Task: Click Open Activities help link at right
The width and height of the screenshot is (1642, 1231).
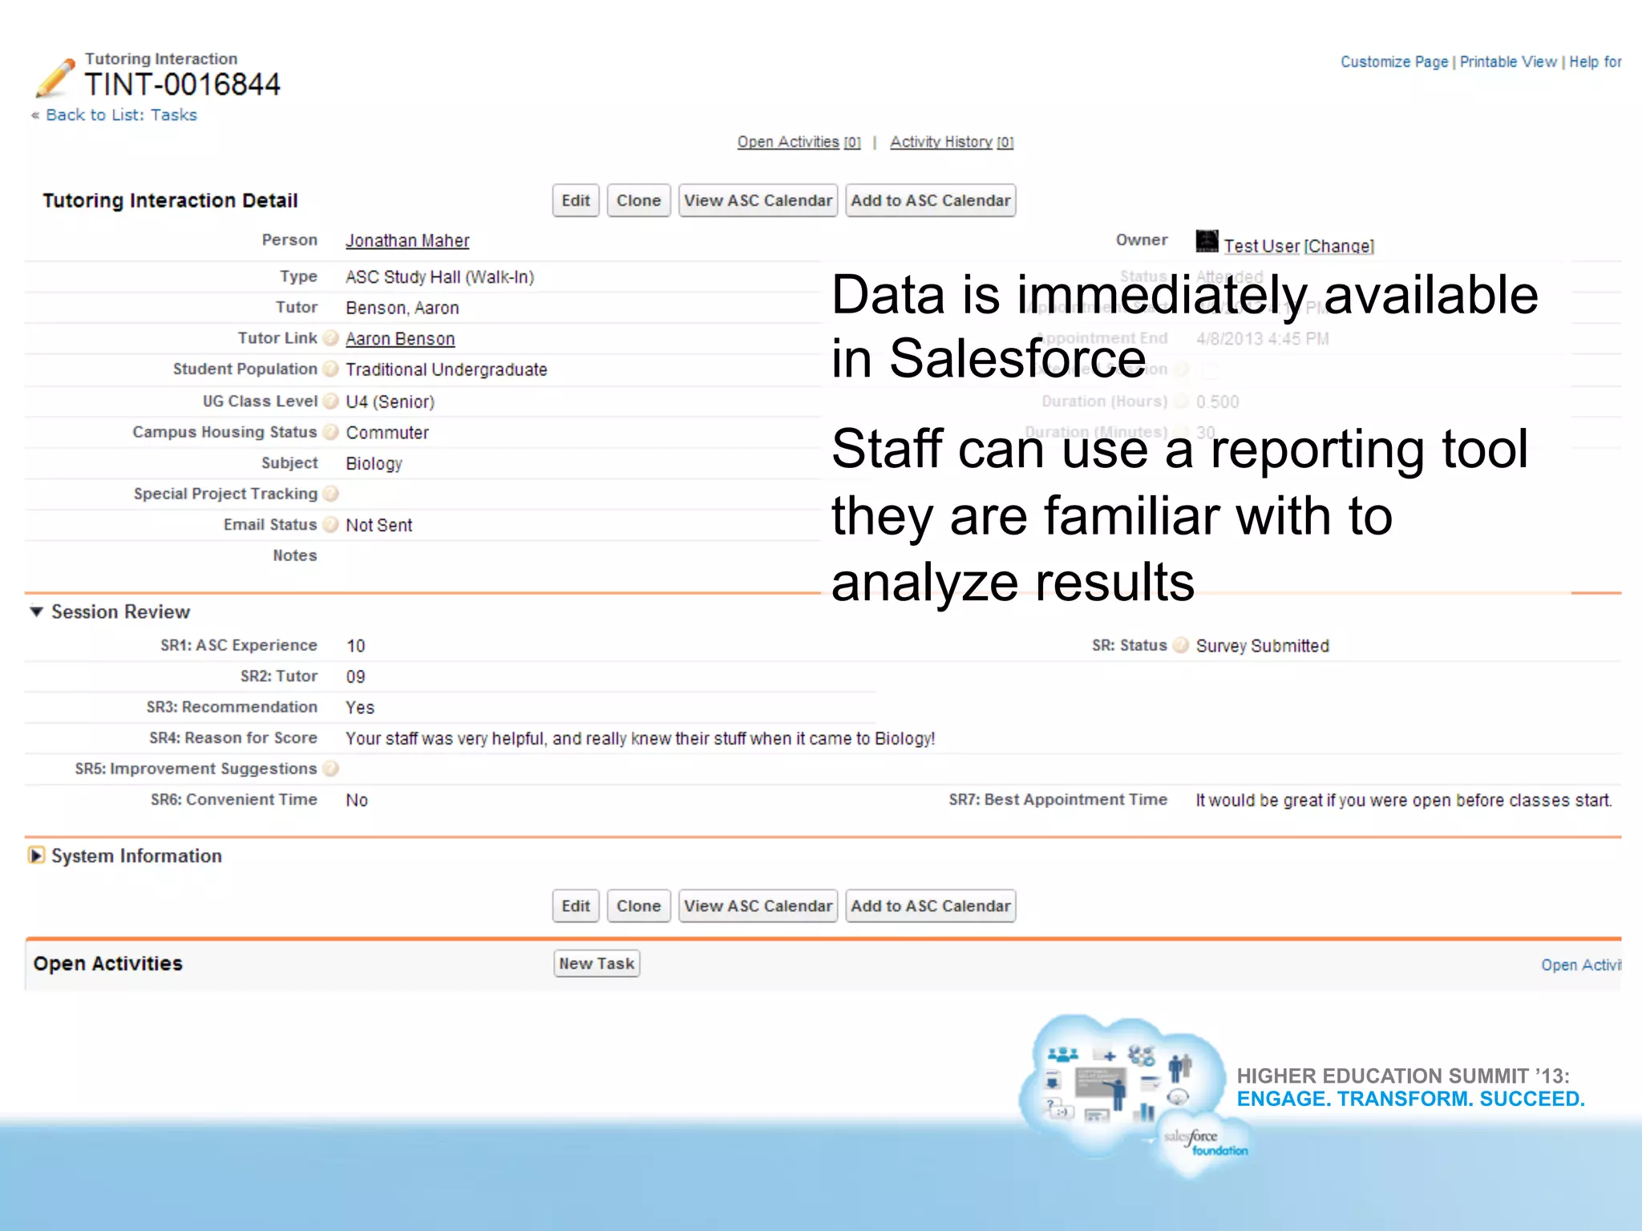Action: [1581, 965]
